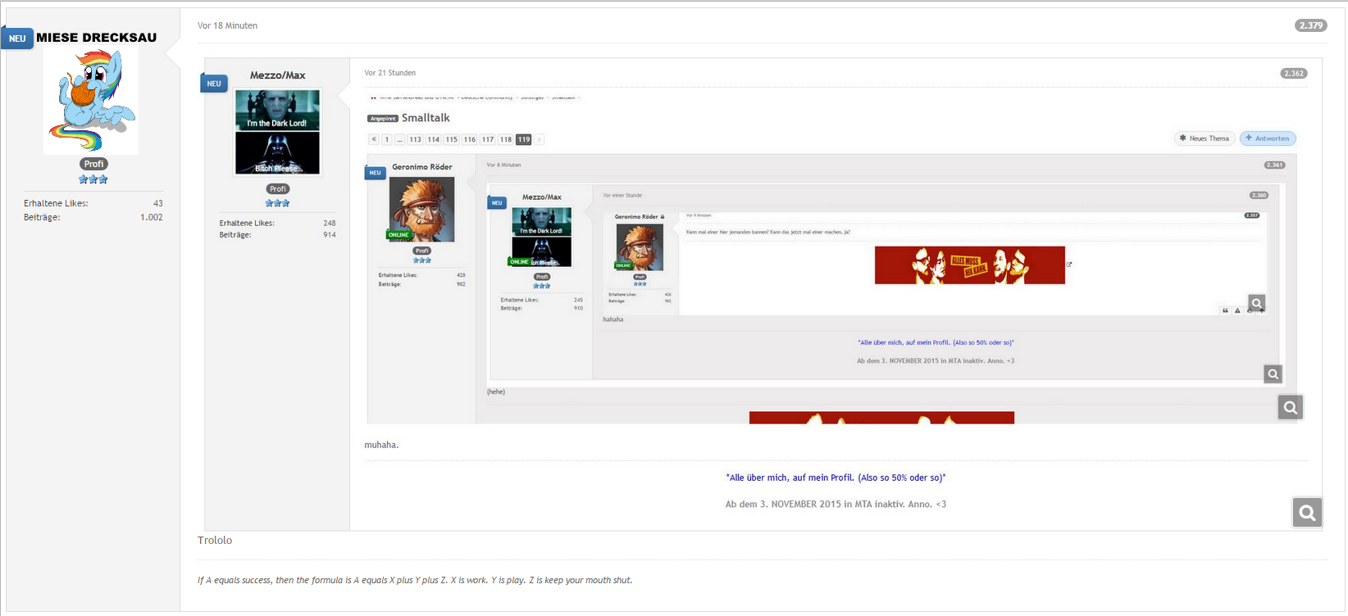
Task: Click the Neues Thema button
Action: [1205, 138]
